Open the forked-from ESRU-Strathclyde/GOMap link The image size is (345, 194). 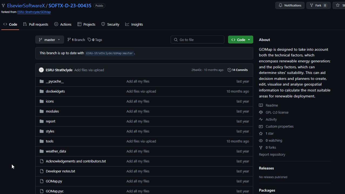coord(34,12)
